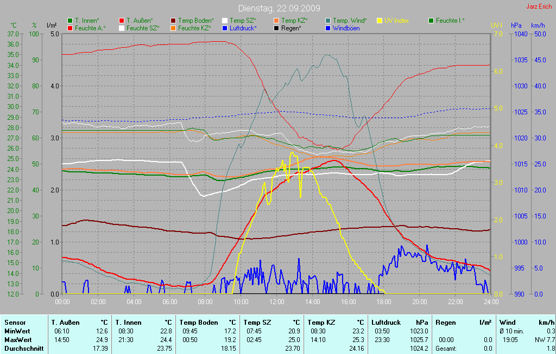Toggle the Windböen series legend entry

click(347, 28)
